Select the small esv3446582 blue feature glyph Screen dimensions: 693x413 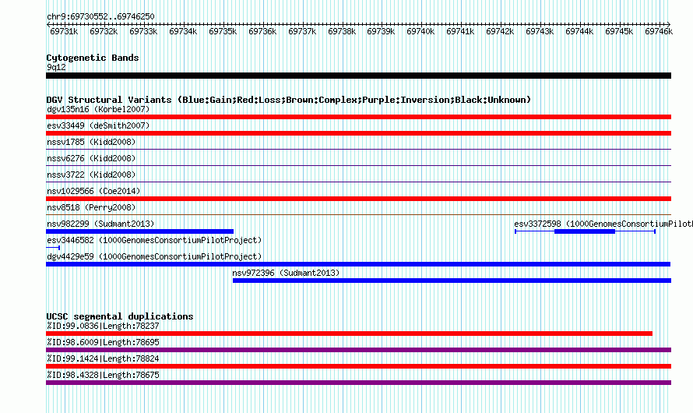tap(53, 248)
